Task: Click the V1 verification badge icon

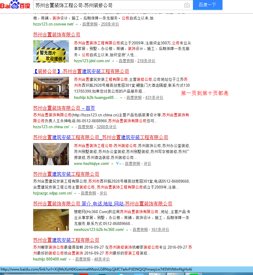Action: [118, 163]
